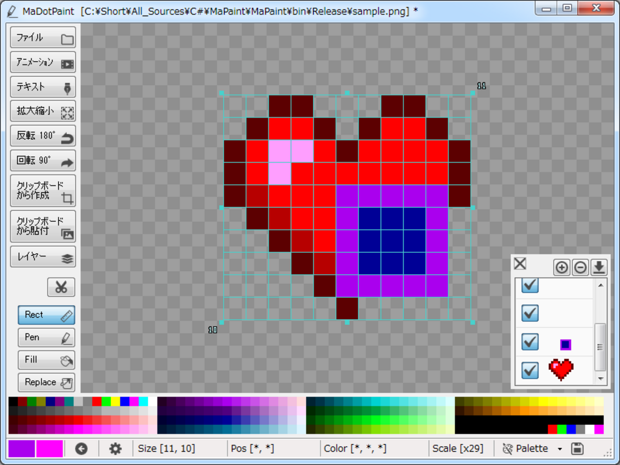
Task: Add a new layer with plus icon
Action: coord(561,267)
